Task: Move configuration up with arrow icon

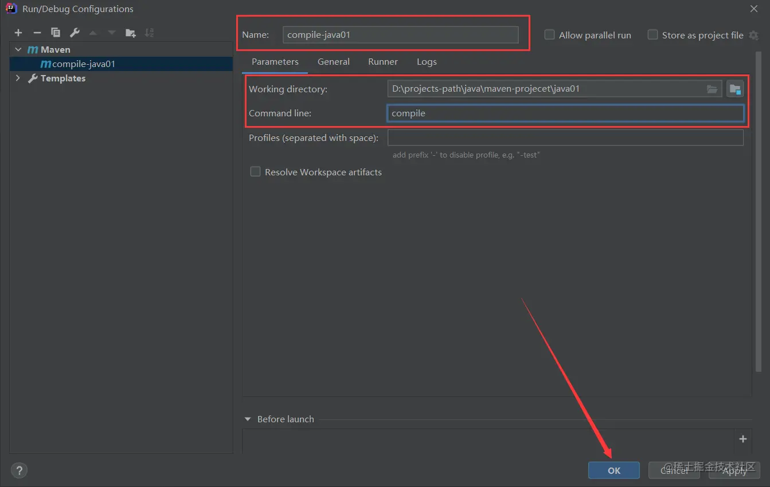Action: (x=93, y=33)
